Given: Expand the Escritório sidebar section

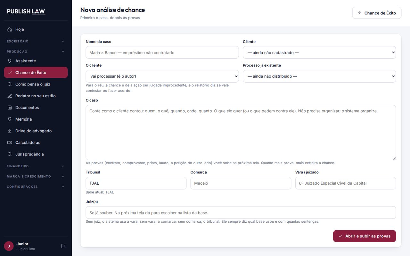Looking at the screenshot, I should pos(36,41).
